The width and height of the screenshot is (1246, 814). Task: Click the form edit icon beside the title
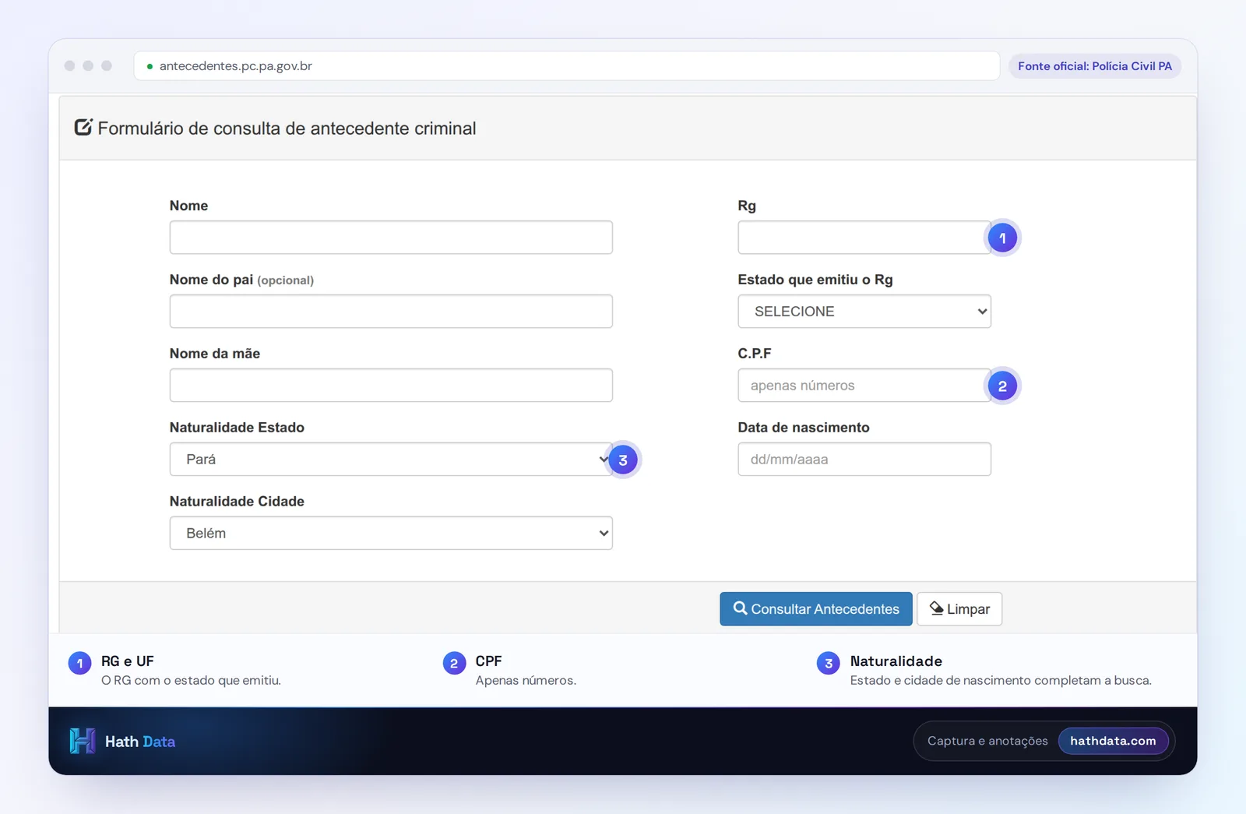(83, 127)
